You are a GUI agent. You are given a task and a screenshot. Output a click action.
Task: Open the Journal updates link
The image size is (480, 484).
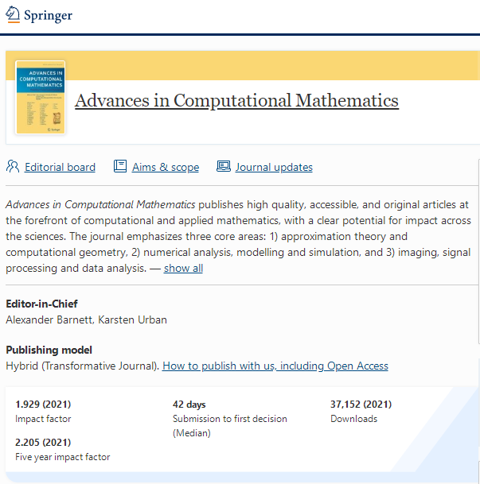[x=274, y=167]
